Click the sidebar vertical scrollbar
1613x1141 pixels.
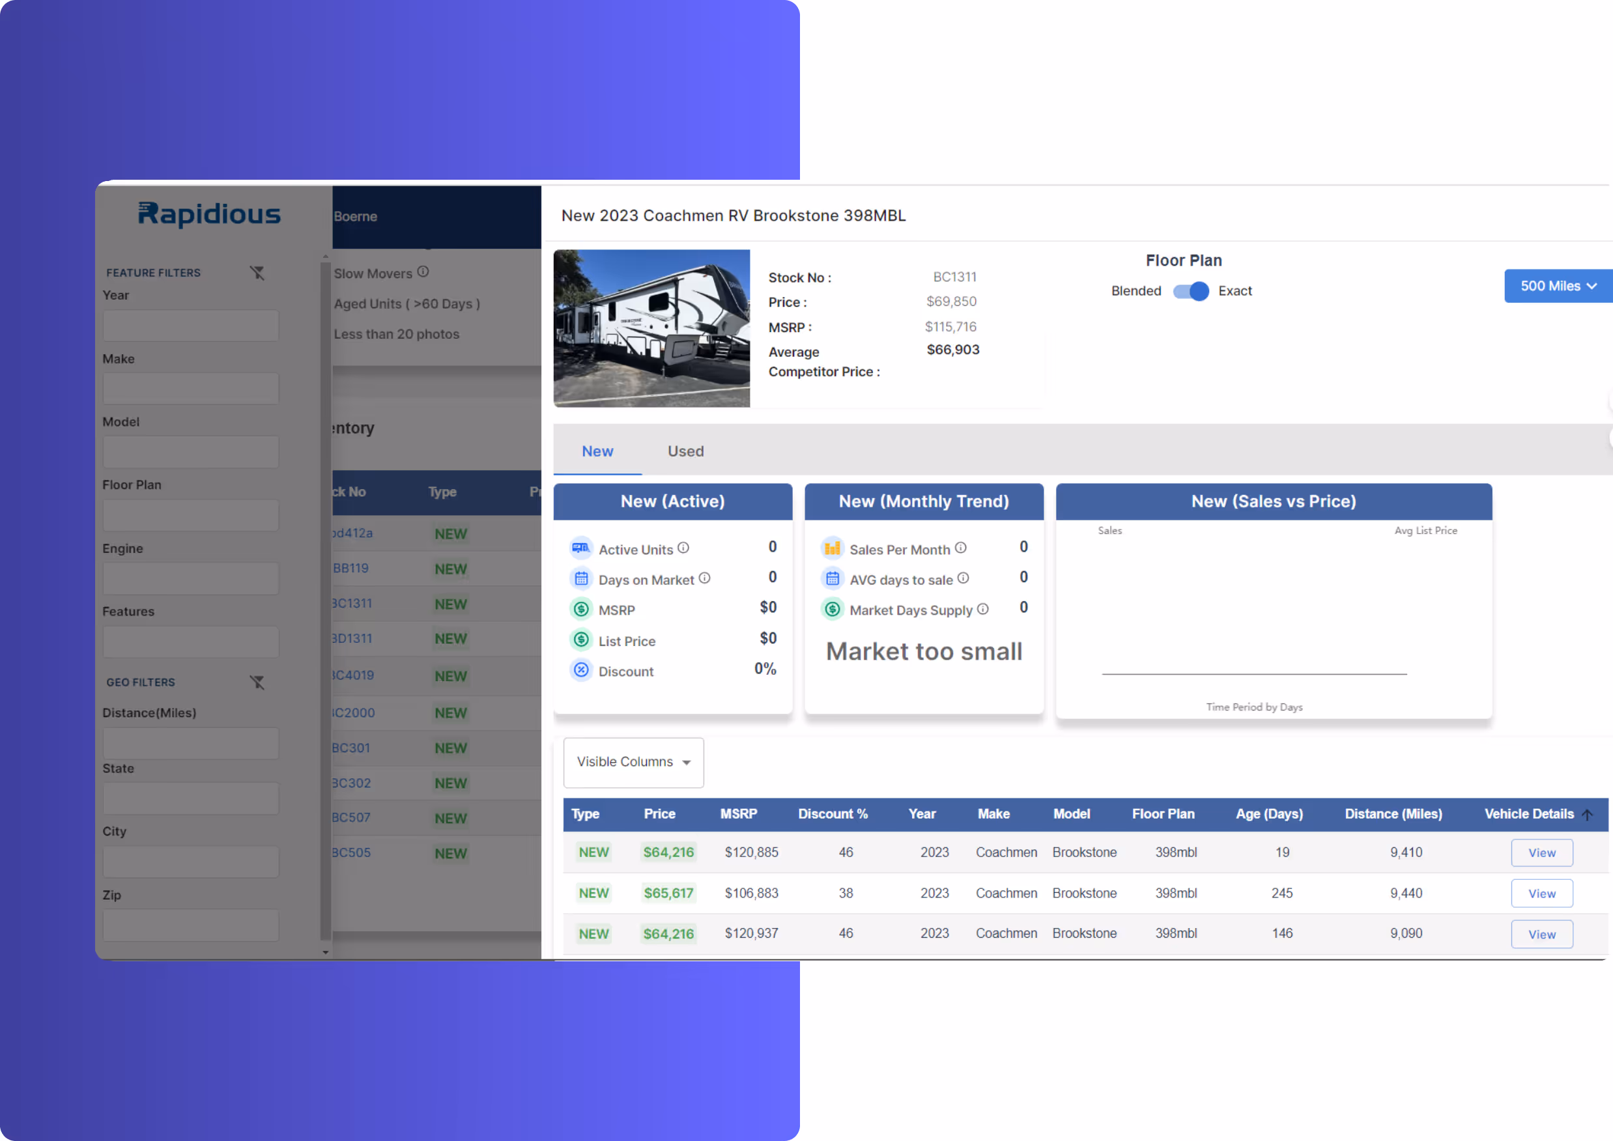[324, 600]
